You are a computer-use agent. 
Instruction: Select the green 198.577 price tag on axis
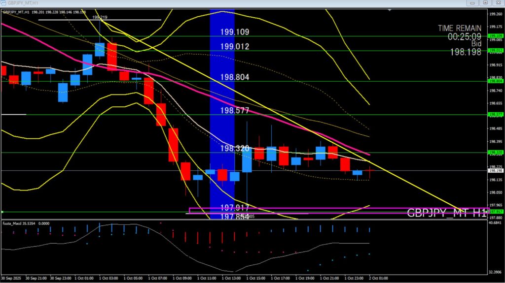click(x=495, y=114)
